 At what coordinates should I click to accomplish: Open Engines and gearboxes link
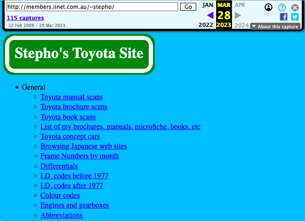tap(75, 205)
